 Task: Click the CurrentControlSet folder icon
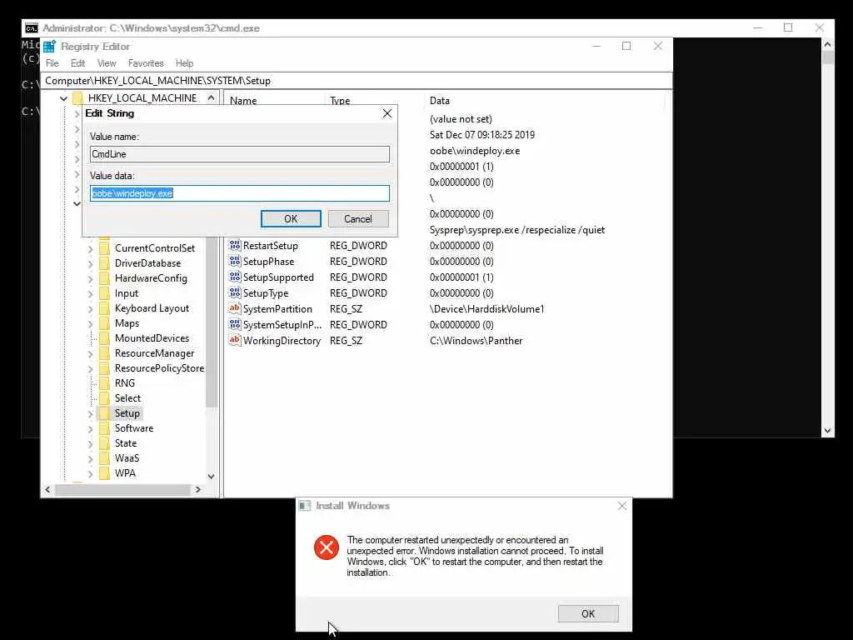104,248
